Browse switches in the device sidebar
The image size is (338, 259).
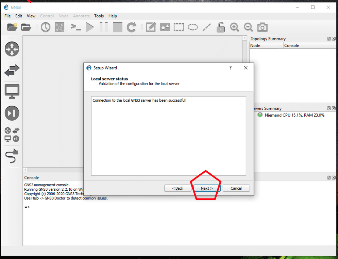[12, 71]
